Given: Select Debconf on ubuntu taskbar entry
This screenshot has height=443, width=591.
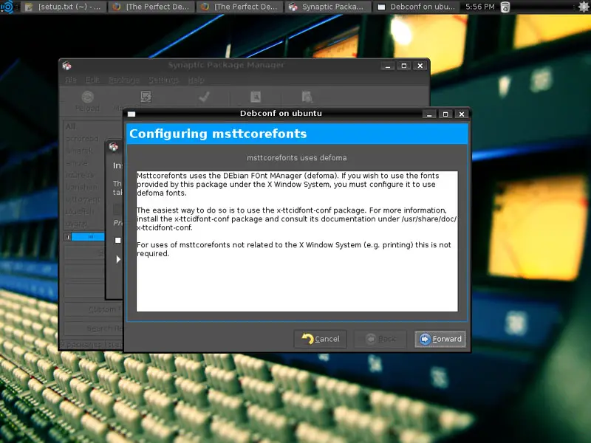Looking at the screenshot, I should pos(416,7).
